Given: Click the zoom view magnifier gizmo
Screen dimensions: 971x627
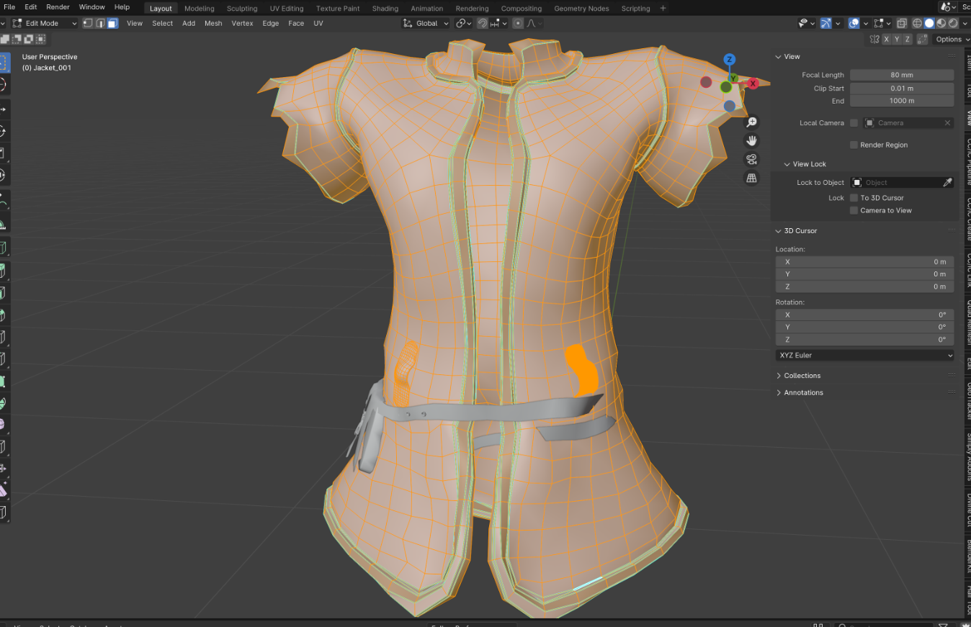Looking at the screenshot, I should pyautogui.click(x=751, y=122).
